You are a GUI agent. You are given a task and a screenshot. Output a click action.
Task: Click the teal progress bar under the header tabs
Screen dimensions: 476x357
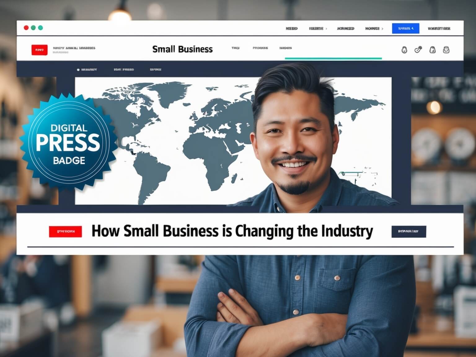click(333, 58)
